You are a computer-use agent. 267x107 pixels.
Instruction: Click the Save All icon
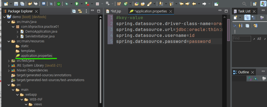pos(22,4)
